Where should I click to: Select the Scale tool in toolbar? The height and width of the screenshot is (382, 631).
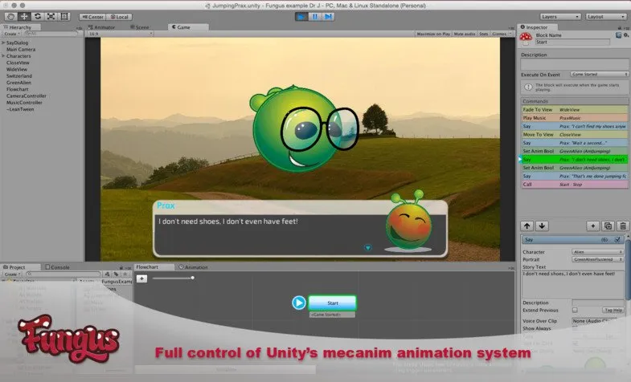point(51,17)
